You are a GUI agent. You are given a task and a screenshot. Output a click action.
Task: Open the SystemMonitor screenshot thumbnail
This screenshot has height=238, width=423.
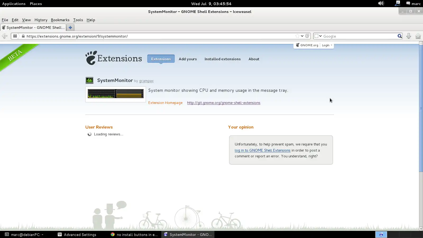[116, 94]
